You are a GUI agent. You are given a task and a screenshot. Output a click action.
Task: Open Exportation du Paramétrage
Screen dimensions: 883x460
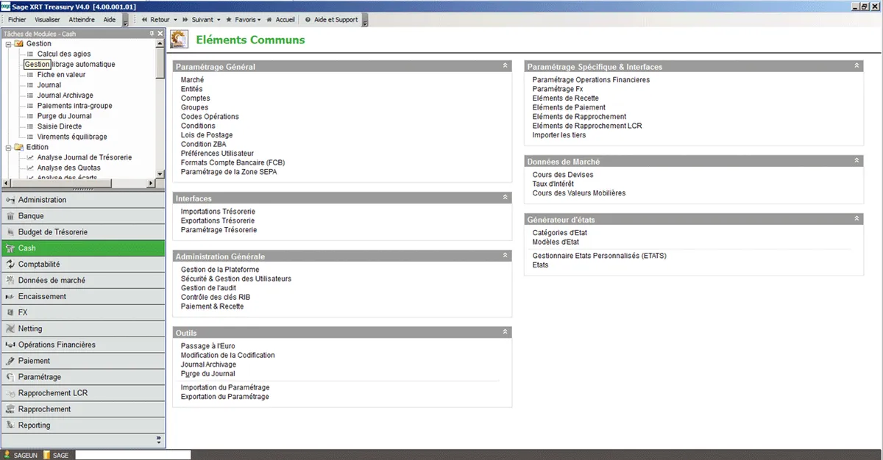[x=225, y=396]
